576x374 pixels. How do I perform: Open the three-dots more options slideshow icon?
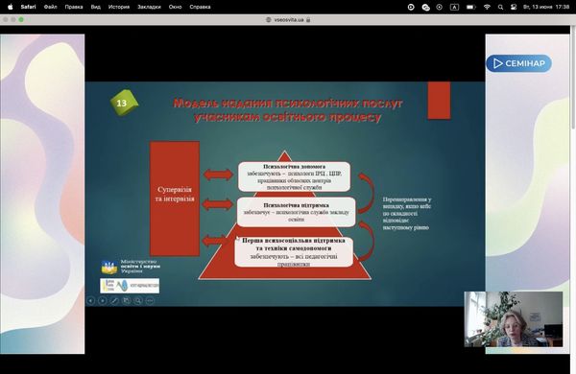pyautogui.click(x=150, y=301)
